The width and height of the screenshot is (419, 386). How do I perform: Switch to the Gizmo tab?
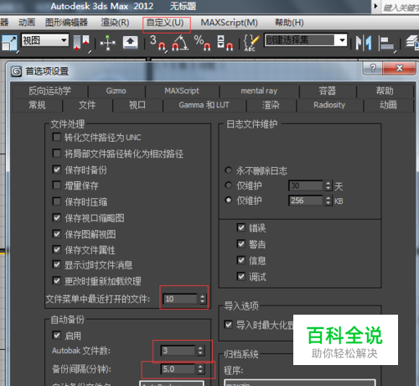click(x=116, y=91)
